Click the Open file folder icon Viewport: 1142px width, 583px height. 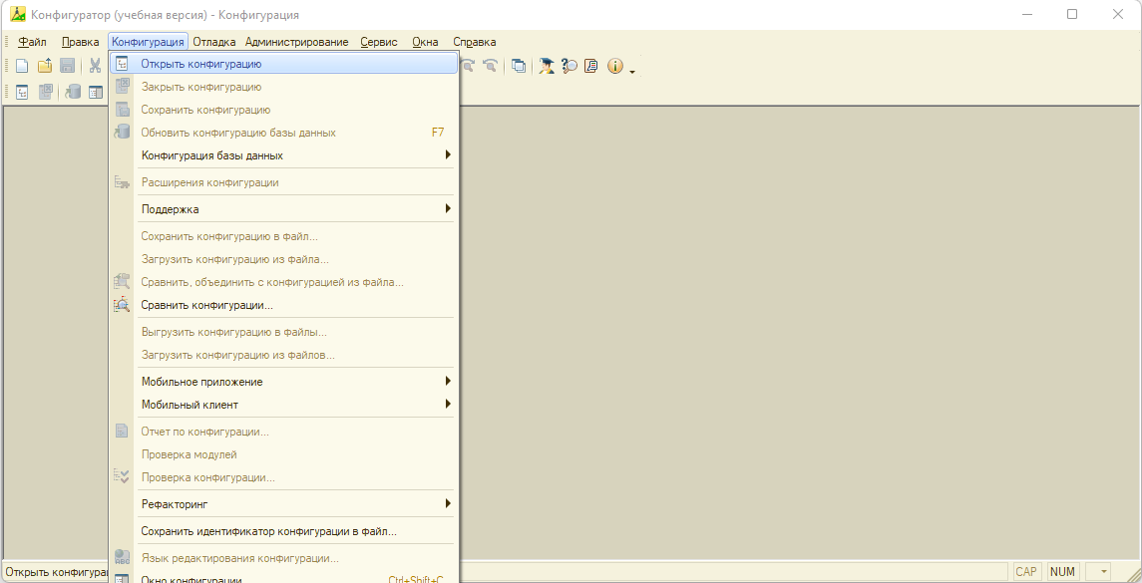(45, 66)
